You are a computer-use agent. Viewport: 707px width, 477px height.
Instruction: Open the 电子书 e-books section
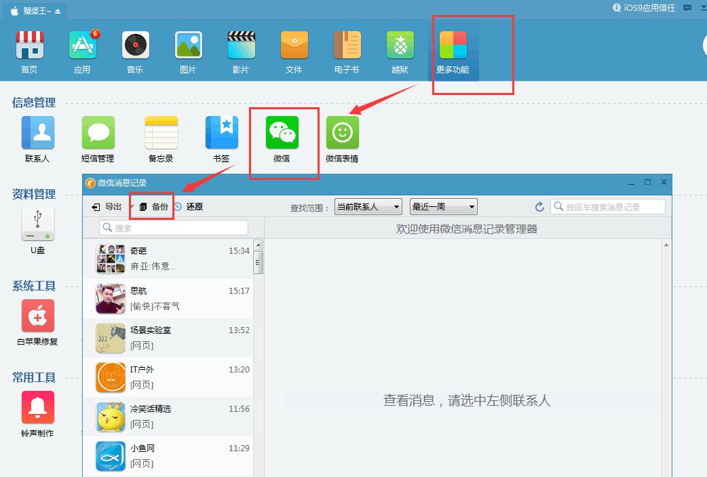347,52
